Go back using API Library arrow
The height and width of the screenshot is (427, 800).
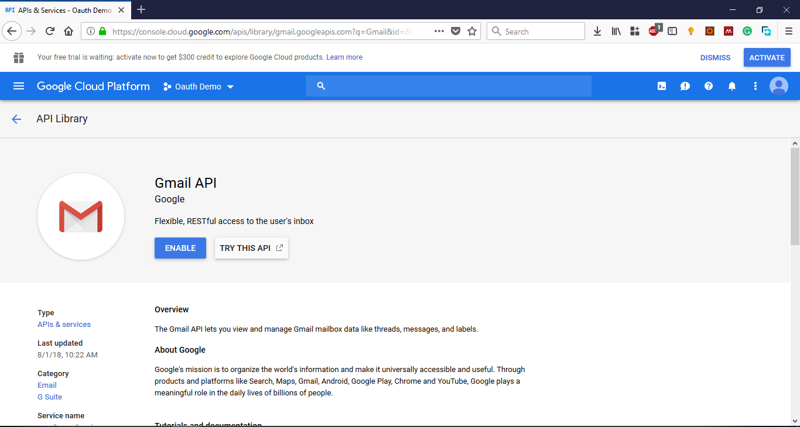(x=16, y=119)
